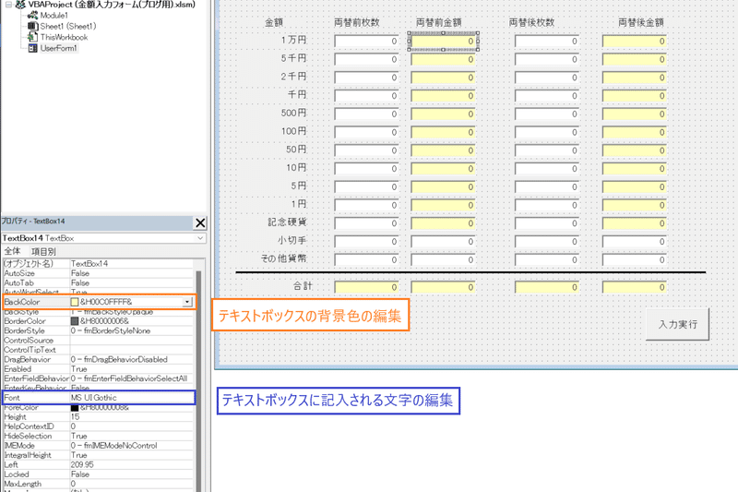Image resolution: width=738 pixels, height=492 pixels.
Task: Select the Font property row
Action: (99, 397)
